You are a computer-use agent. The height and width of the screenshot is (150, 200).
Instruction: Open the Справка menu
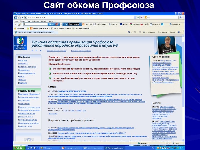(x=51, y=21)
